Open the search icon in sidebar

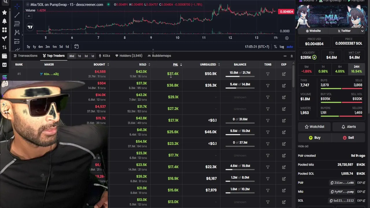(x=5, y=2)
